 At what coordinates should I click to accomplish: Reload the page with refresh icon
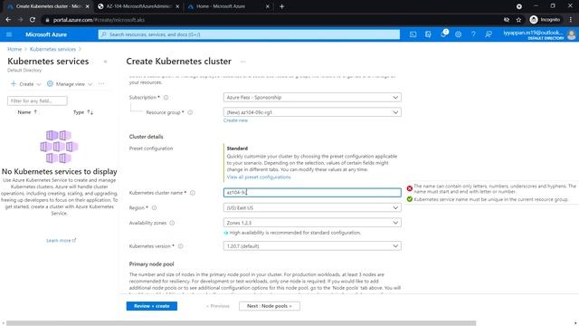[x=33, y=20]
